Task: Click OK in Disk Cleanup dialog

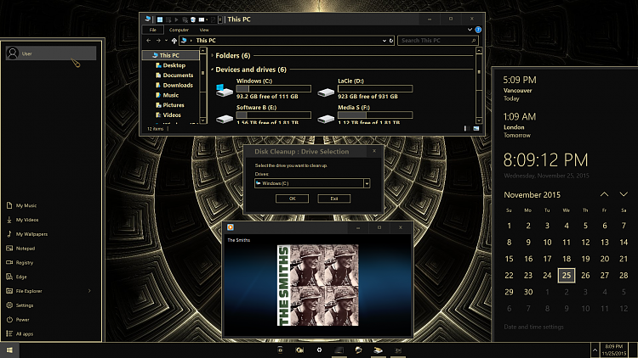Action: tap(292, 199)
